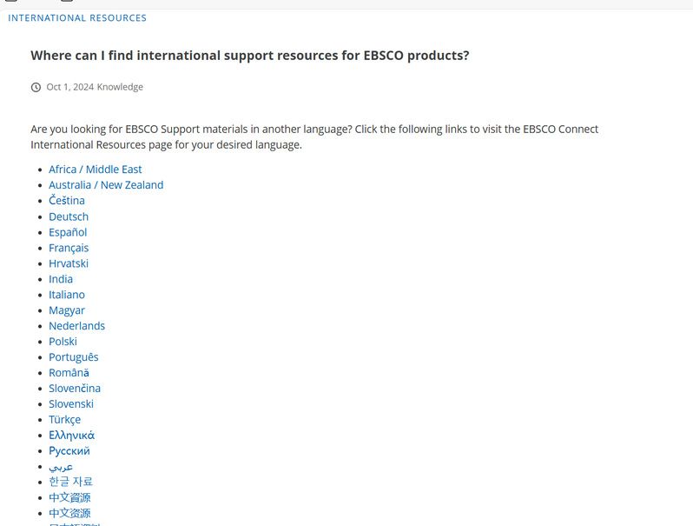The height and width of the screenshot is (526, 693).
Task: Click the clock icon beside the date
Action: coord(36,87)
